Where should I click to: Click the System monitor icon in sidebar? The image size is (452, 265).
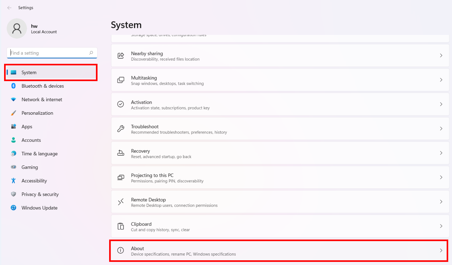click(14, 72)
